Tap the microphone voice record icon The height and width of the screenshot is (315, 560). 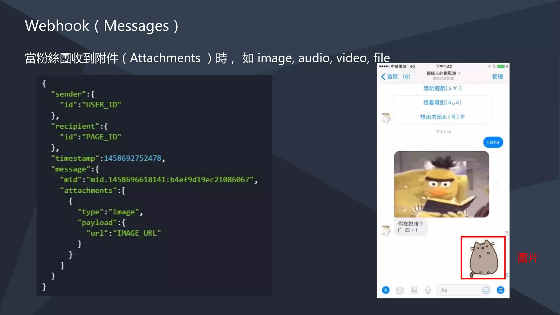click(x=428, y=290)
